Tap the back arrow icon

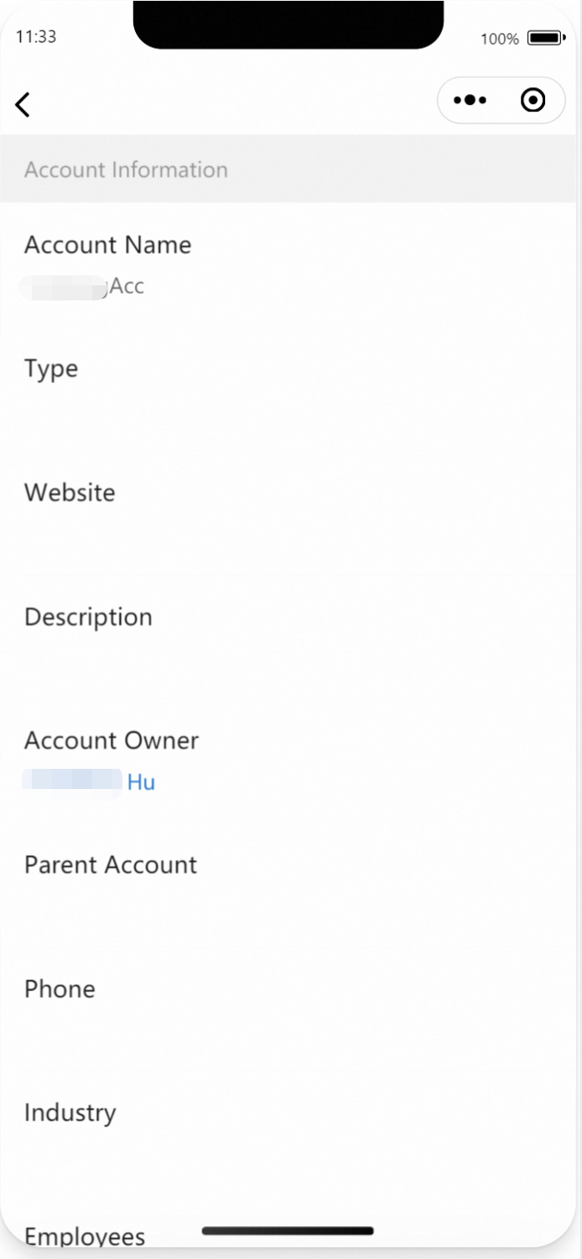(23, 104)
